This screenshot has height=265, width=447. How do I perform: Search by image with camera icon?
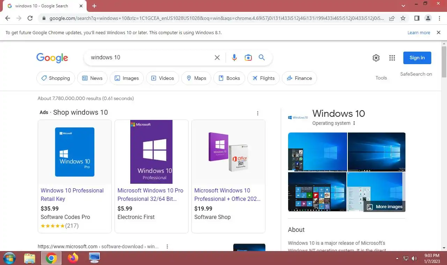pyautogui.click(x=248, y=58)
